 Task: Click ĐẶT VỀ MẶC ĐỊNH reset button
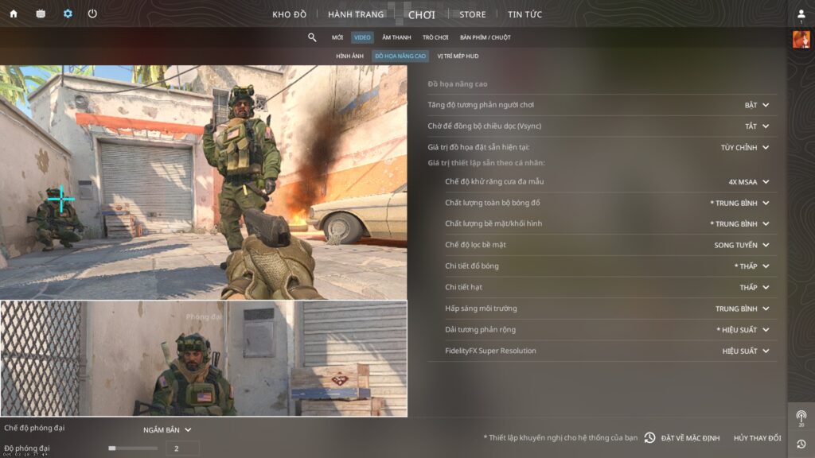tap(682, 438)
